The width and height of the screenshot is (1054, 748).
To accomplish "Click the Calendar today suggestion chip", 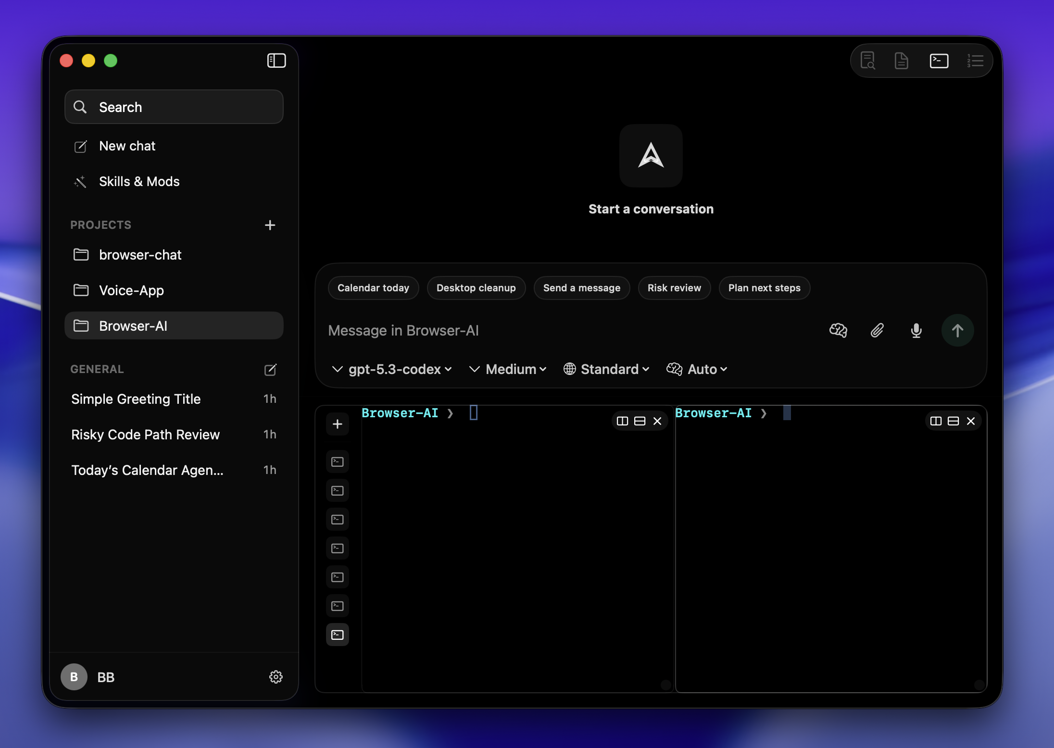I will click(x=373, y=288).
